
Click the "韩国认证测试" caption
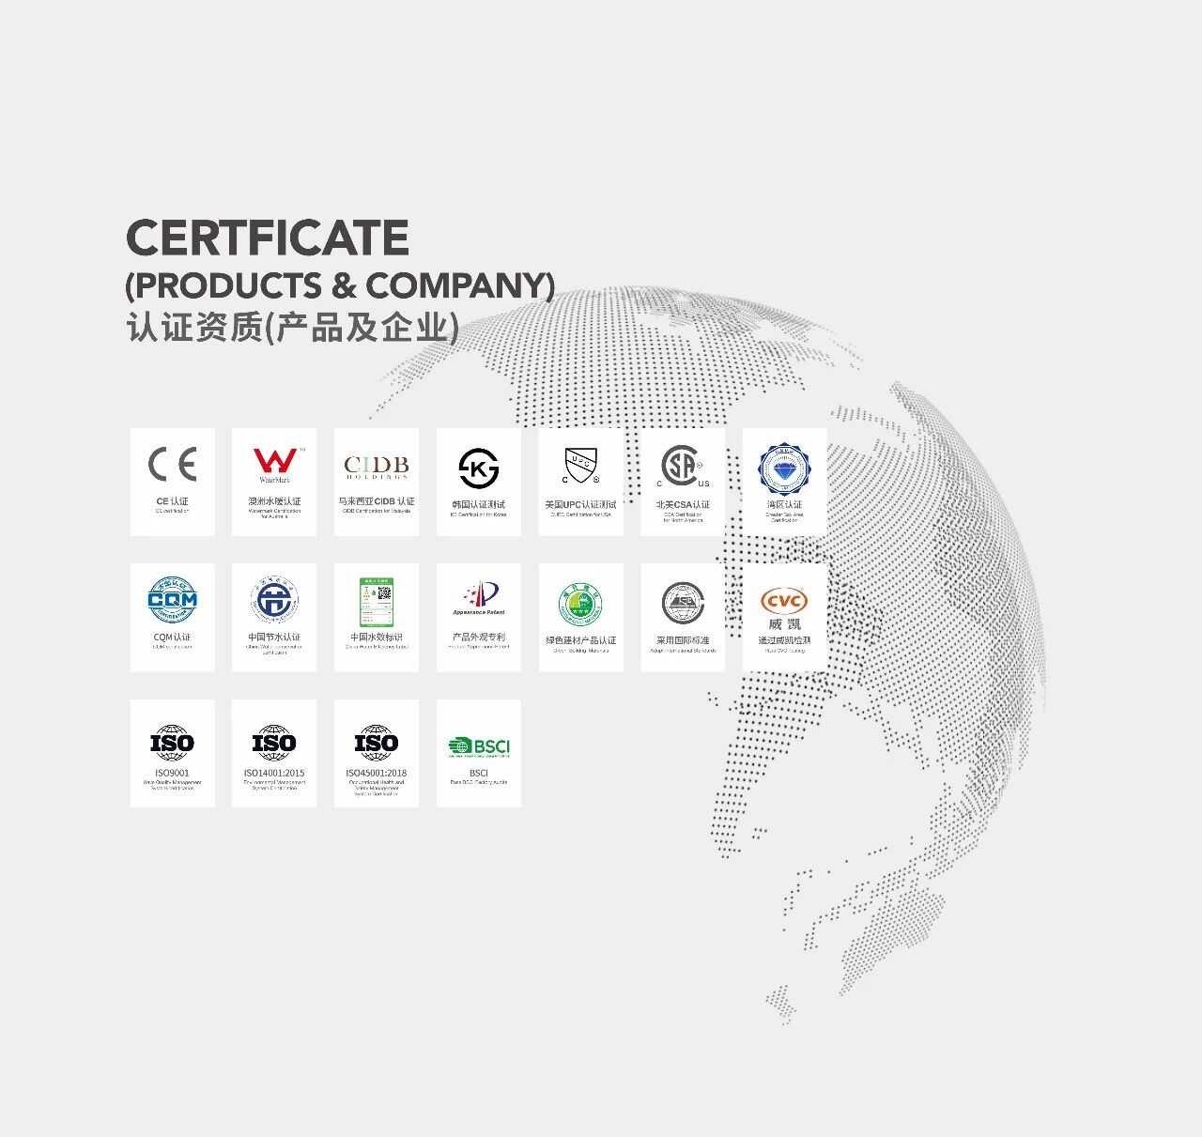479,504
